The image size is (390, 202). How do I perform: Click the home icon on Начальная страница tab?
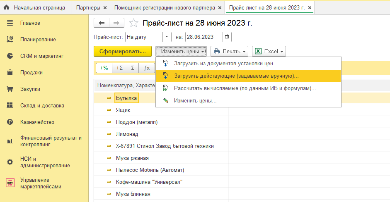(x=7, y=7)
